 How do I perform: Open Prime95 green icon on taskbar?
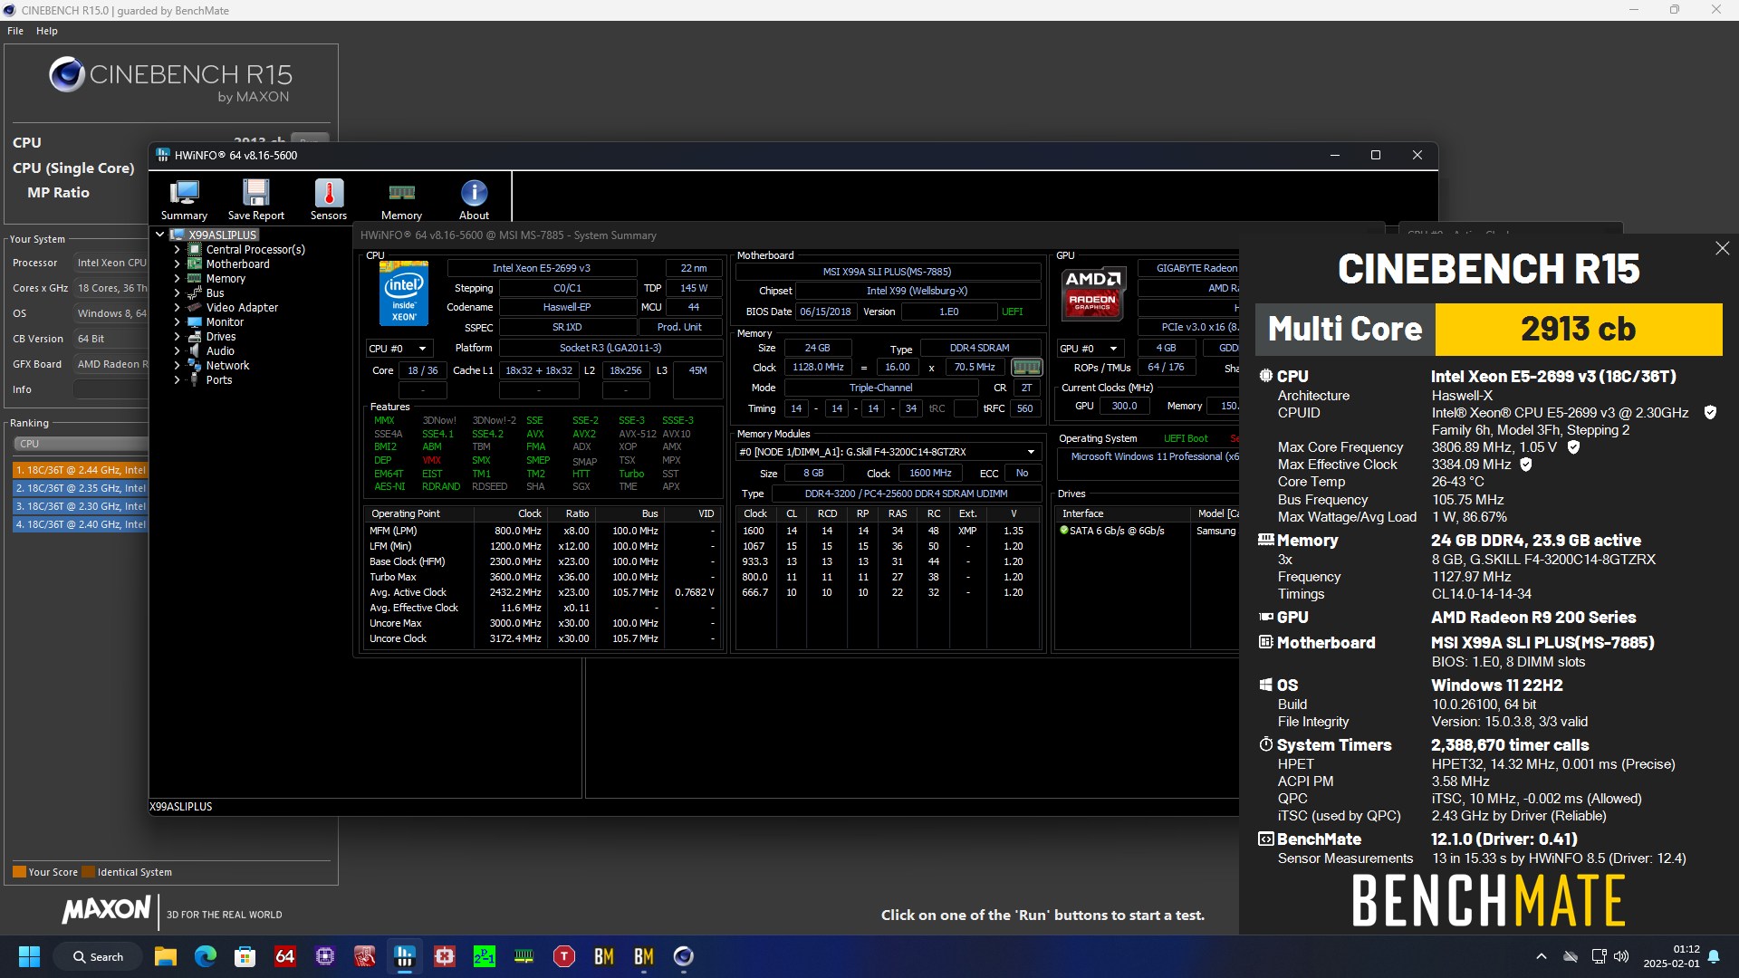(x=485, y=956)
